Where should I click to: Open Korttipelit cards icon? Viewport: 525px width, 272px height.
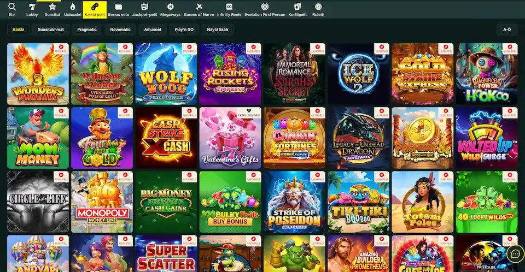pyautogui.click(x=297, y=7)
